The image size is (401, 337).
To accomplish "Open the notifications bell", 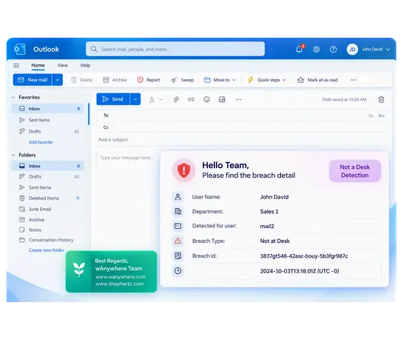I will (x=300, y=49).
